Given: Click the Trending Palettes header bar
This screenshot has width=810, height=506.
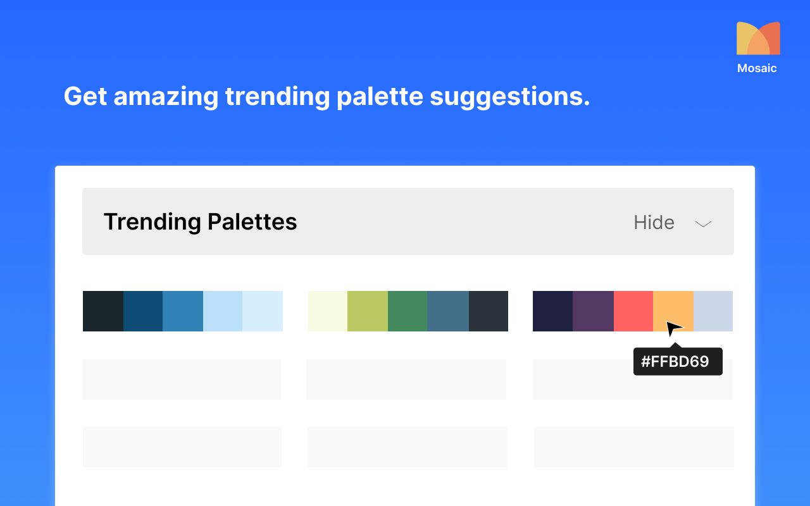Looking at the screenshot, I should tap(408, 221).
